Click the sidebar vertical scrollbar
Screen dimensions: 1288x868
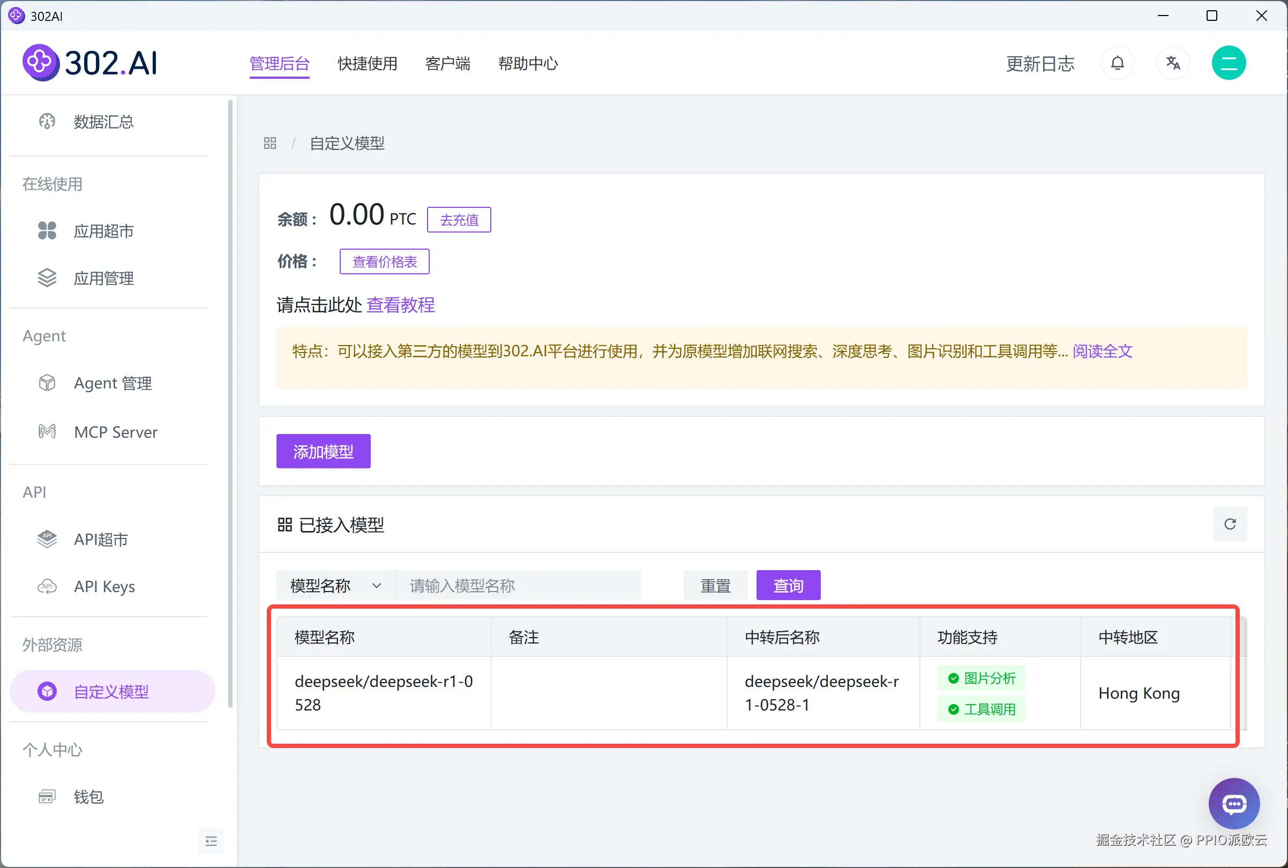pos(230,403)
